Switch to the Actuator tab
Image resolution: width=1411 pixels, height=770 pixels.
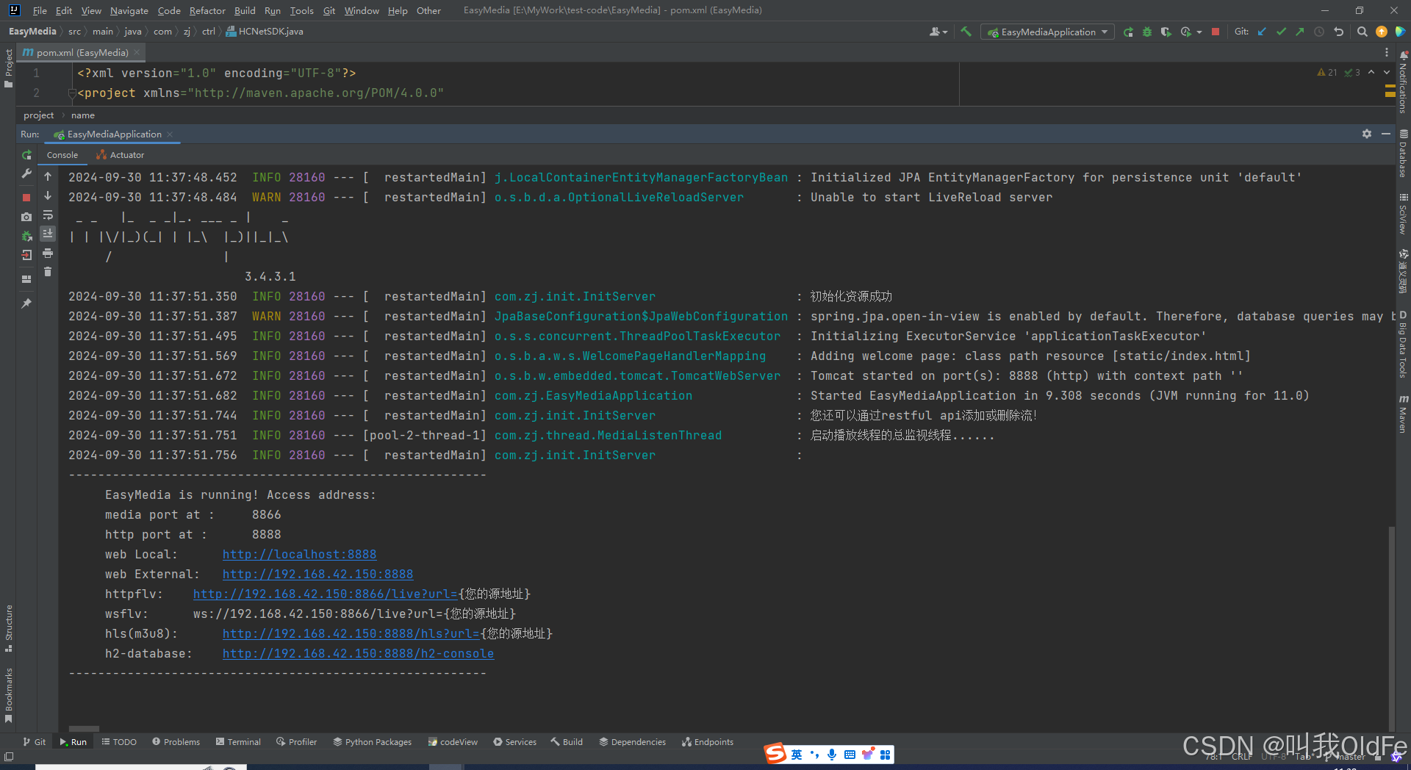pos(121,155)
